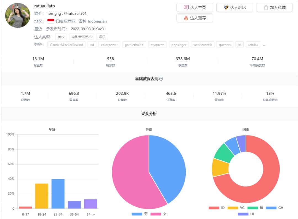The width and height of the screenshot is (298, 219).
Task: Click the 465.6 分享数 shares value
Action: [x=171, y=94]
